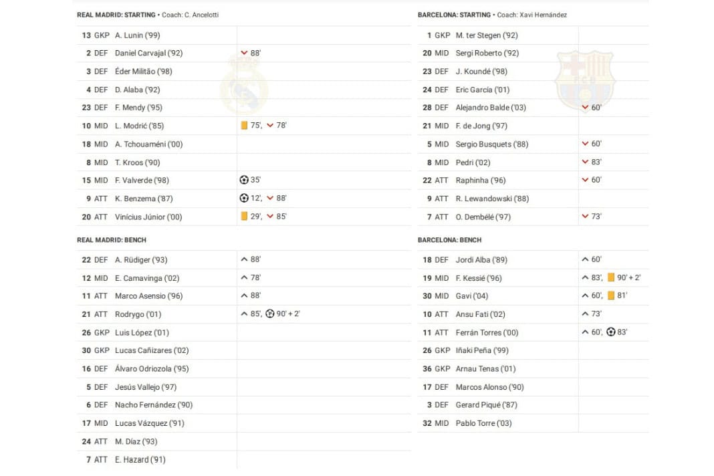
Task: Click the Real Madrid: Bench heading
Action: [112, 240]
